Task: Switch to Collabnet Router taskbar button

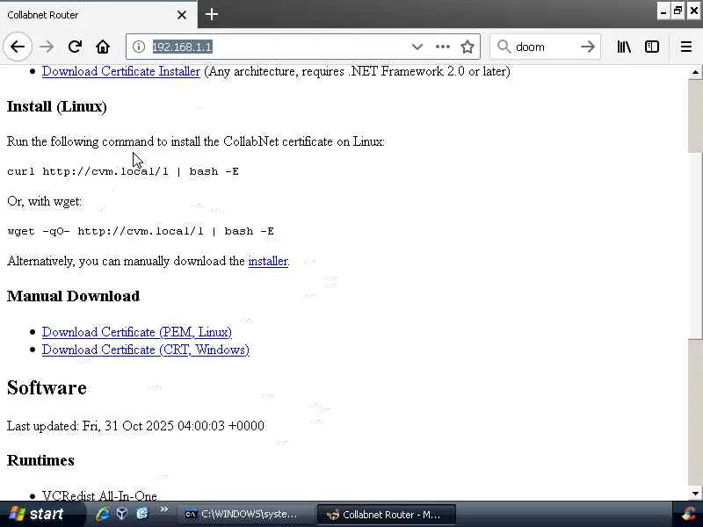Action: (x=387, y=515)
